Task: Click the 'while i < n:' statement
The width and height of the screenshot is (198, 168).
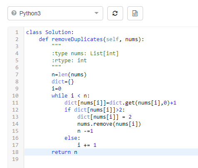Action: (71, 96)
